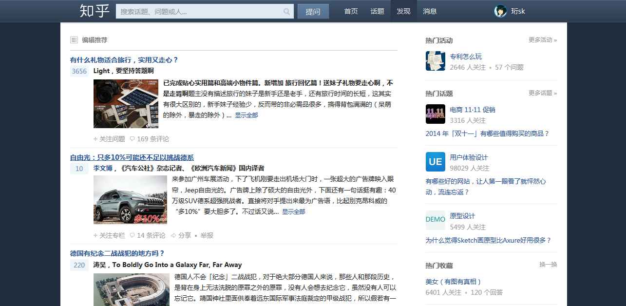This screenshot has height=306, width=626.
Task: Go to the 首页 nav tab
Action: pyautogui.click(x=351, y=11)
